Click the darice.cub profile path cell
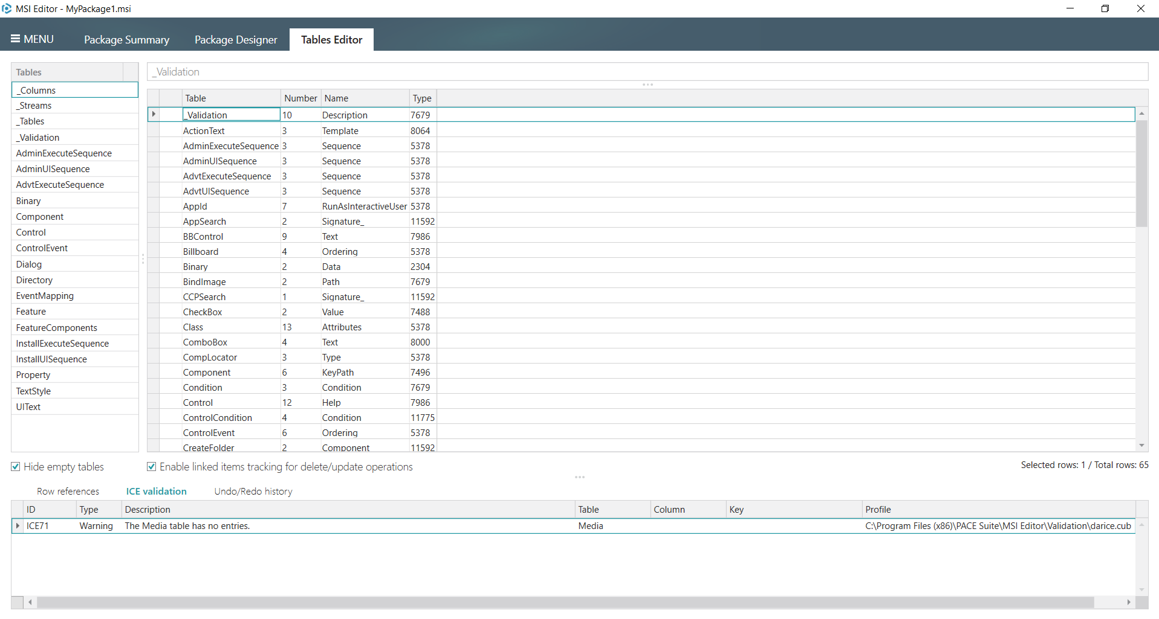1159x619 pixels. [999, 526]
